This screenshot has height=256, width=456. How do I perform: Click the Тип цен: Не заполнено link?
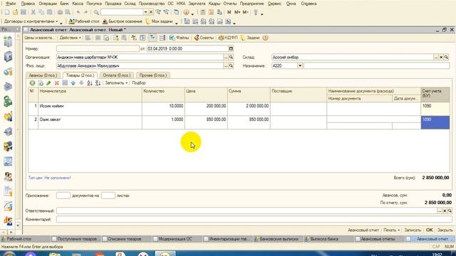click(x=49, y=178)
